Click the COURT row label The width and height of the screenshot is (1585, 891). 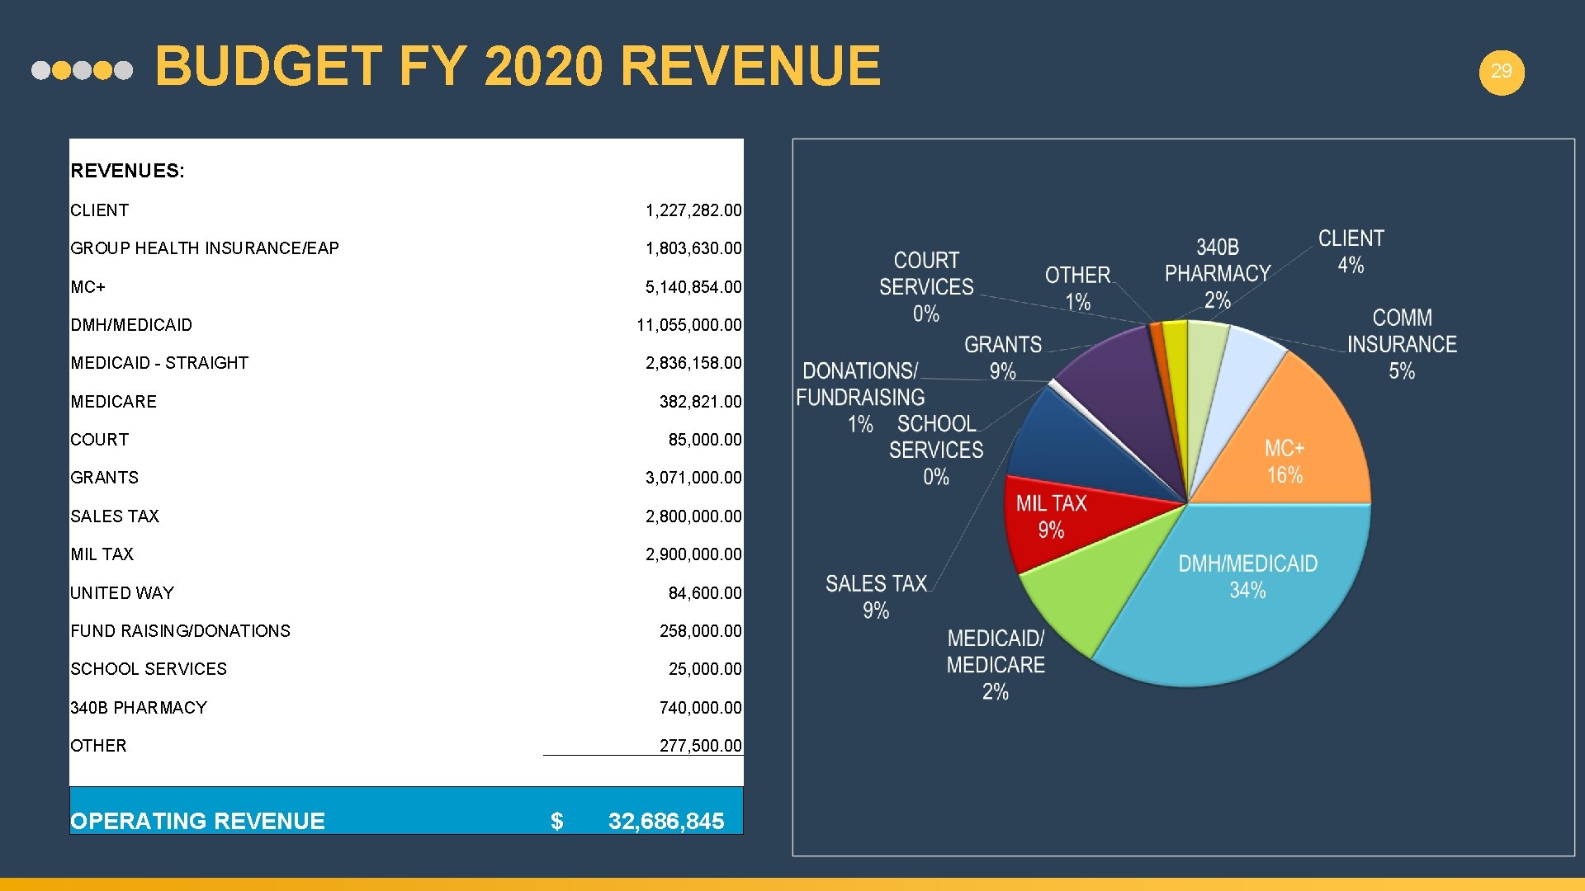[100, 440]
